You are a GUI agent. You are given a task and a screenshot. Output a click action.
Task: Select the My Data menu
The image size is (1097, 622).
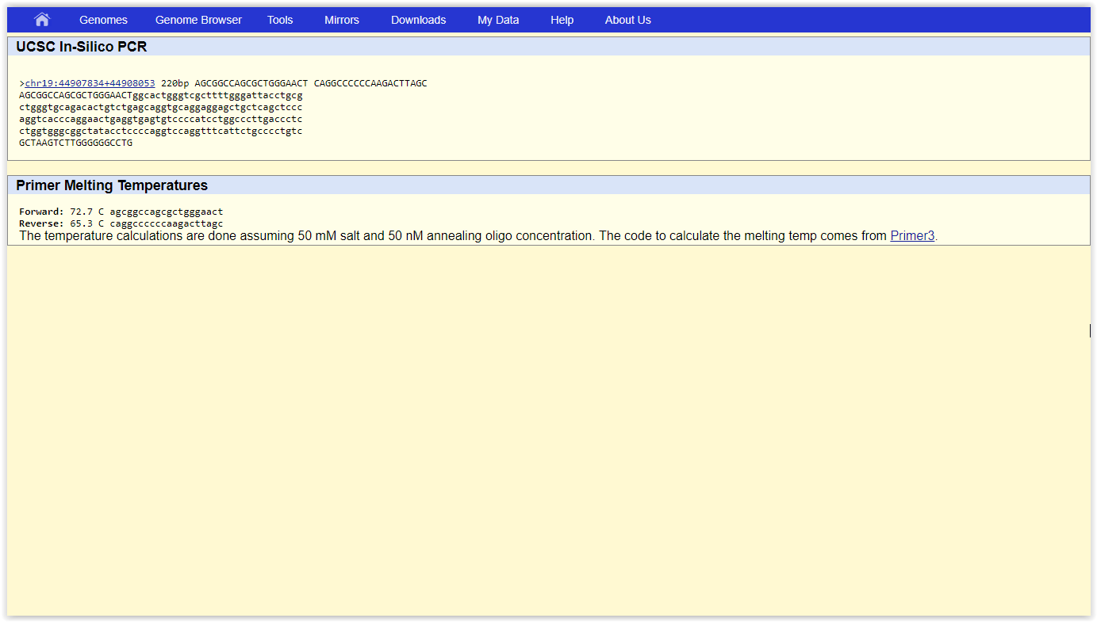(x=498, y=20)
